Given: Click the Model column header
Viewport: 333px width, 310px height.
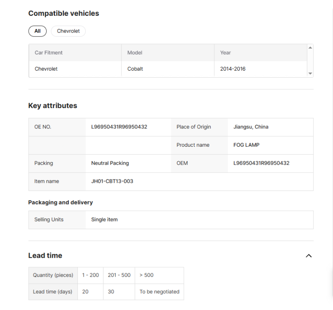Looking at the screenshot, I should pos(135,53).
